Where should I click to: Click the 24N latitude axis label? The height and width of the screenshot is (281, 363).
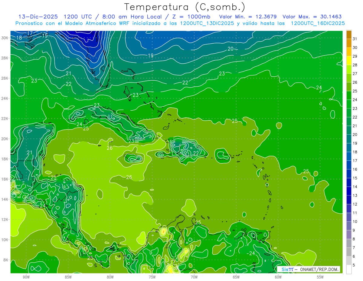tap(5, 98)
